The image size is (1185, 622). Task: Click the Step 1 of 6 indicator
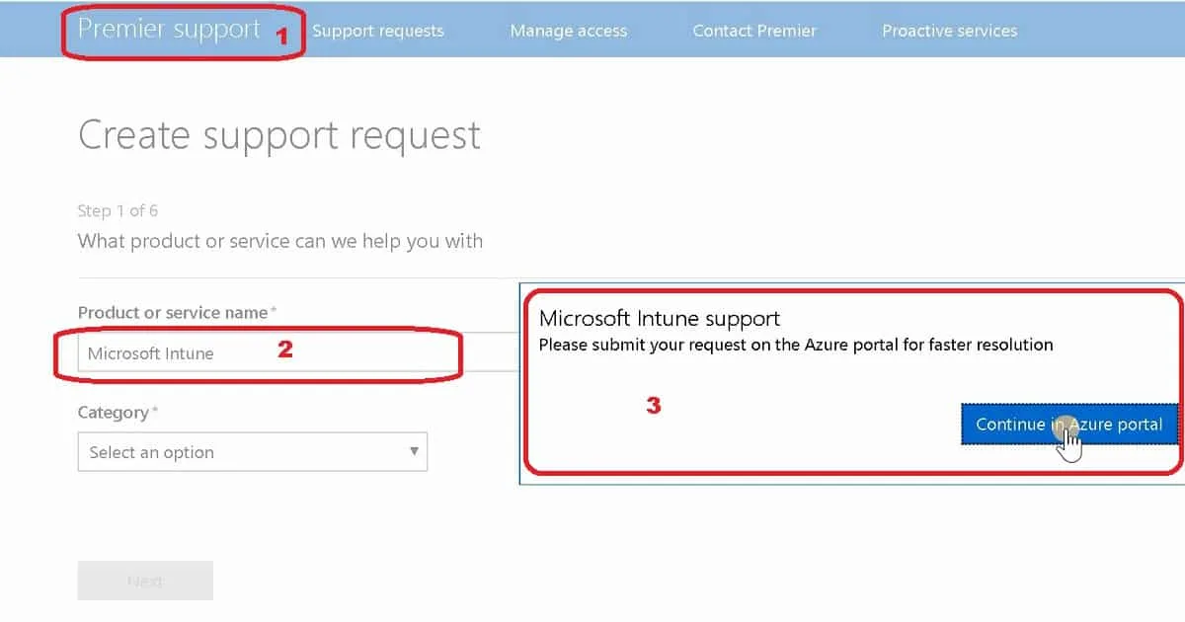coord(118,210)
